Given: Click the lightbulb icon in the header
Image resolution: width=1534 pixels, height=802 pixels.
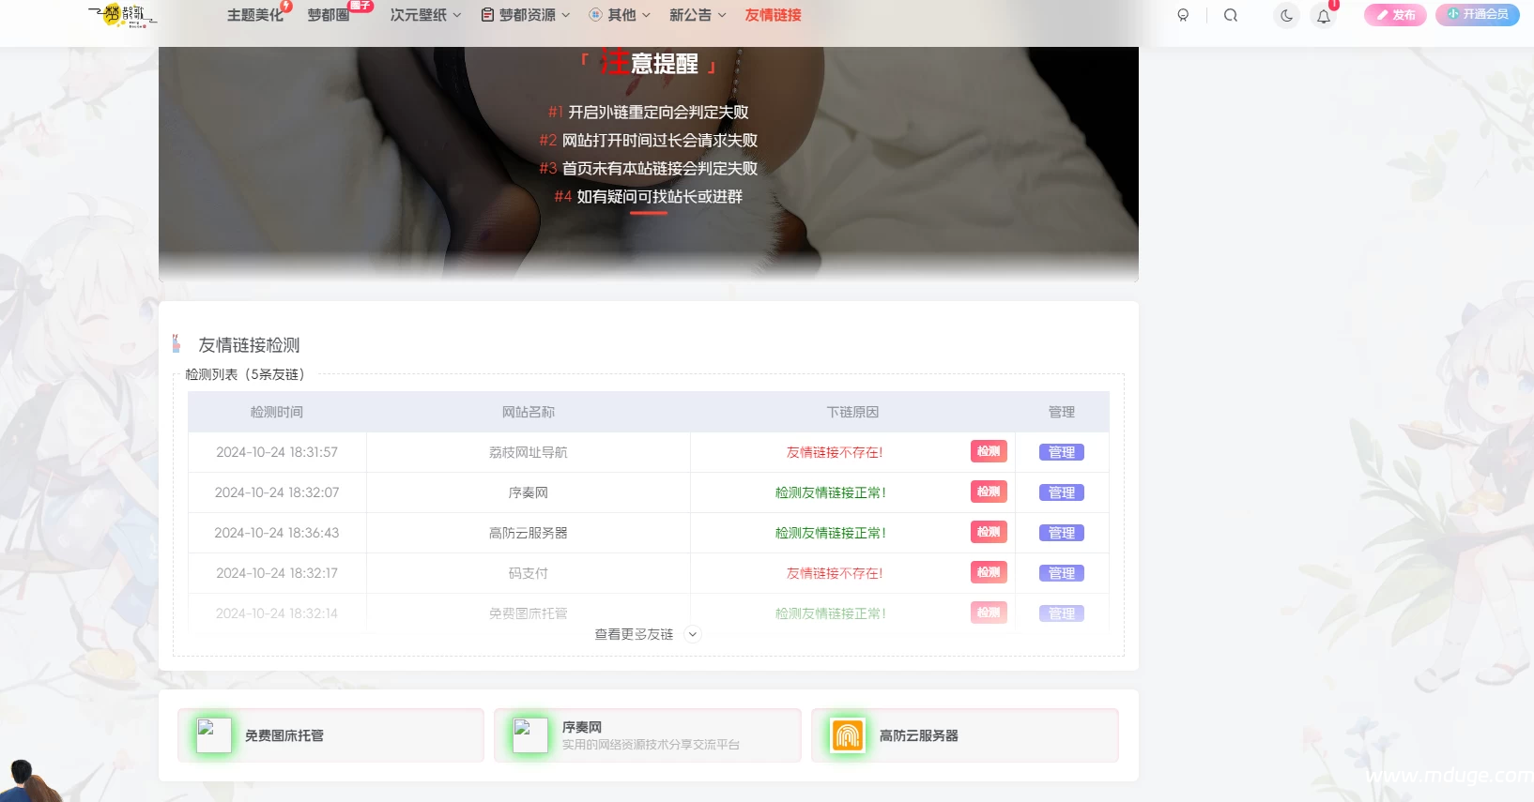Looking at the screenshot, I should (1183, 15).
